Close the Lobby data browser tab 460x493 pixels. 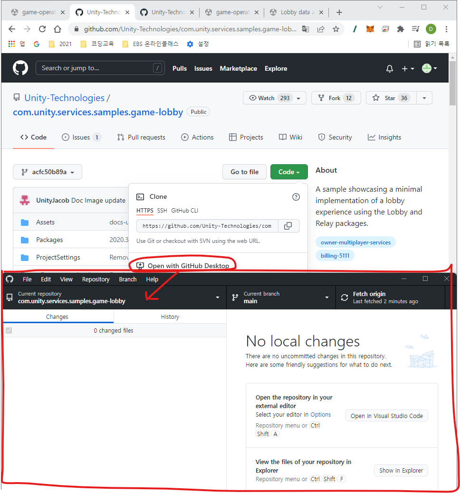321,12
